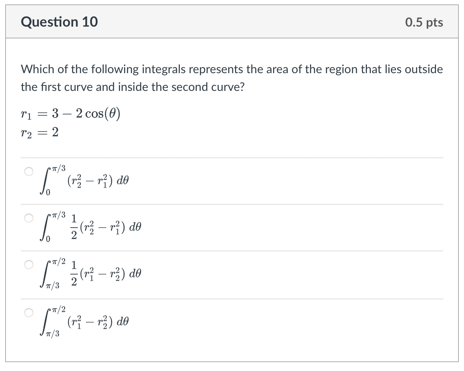
Task: Click the fourth answer's integral formula
Action: point(85,321)
